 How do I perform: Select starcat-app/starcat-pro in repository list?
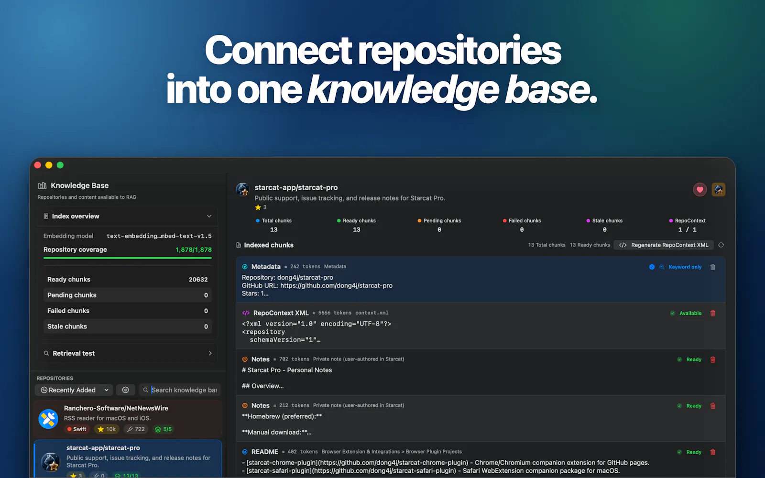[128, 459]
